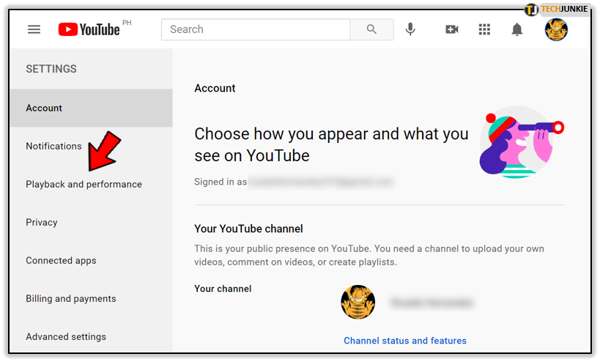The height and width of the screenshot is (362, 600).
Task: Click the 'Your channel' label
Action: click(x=223, y=289)
